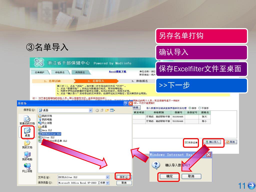Click the help question mark in Save As
Image resolution: width=256 pixels, height=192 pixels.
126,103
